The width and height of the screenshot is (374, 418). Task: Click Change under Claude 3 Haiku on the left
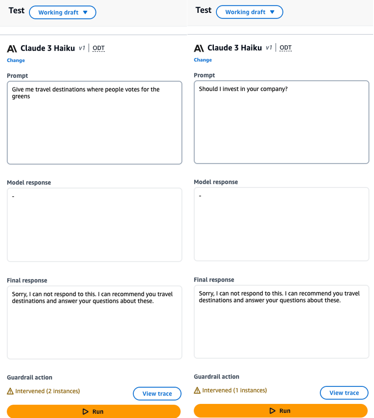click(x=16, y=60)
